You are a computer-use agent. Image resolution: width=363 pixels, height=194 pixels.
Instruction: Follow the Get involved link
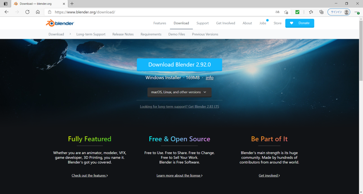[269, 176]
